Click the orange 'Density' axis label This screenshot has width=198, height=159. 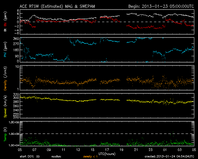click(x=5, y=85)
